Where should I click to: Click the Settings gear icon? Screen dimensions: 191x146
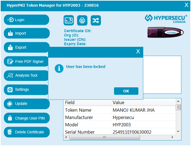(10, 90)
